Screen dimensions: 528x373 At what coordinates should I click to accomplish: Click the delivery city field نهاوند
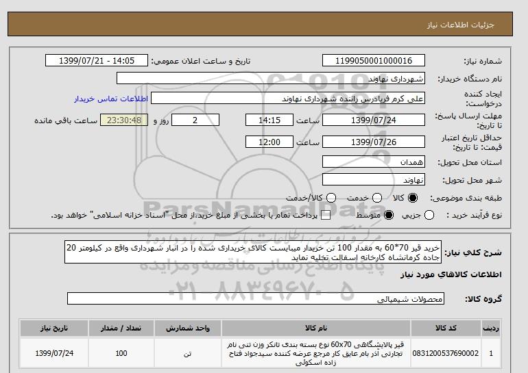[x=374, y=179]
